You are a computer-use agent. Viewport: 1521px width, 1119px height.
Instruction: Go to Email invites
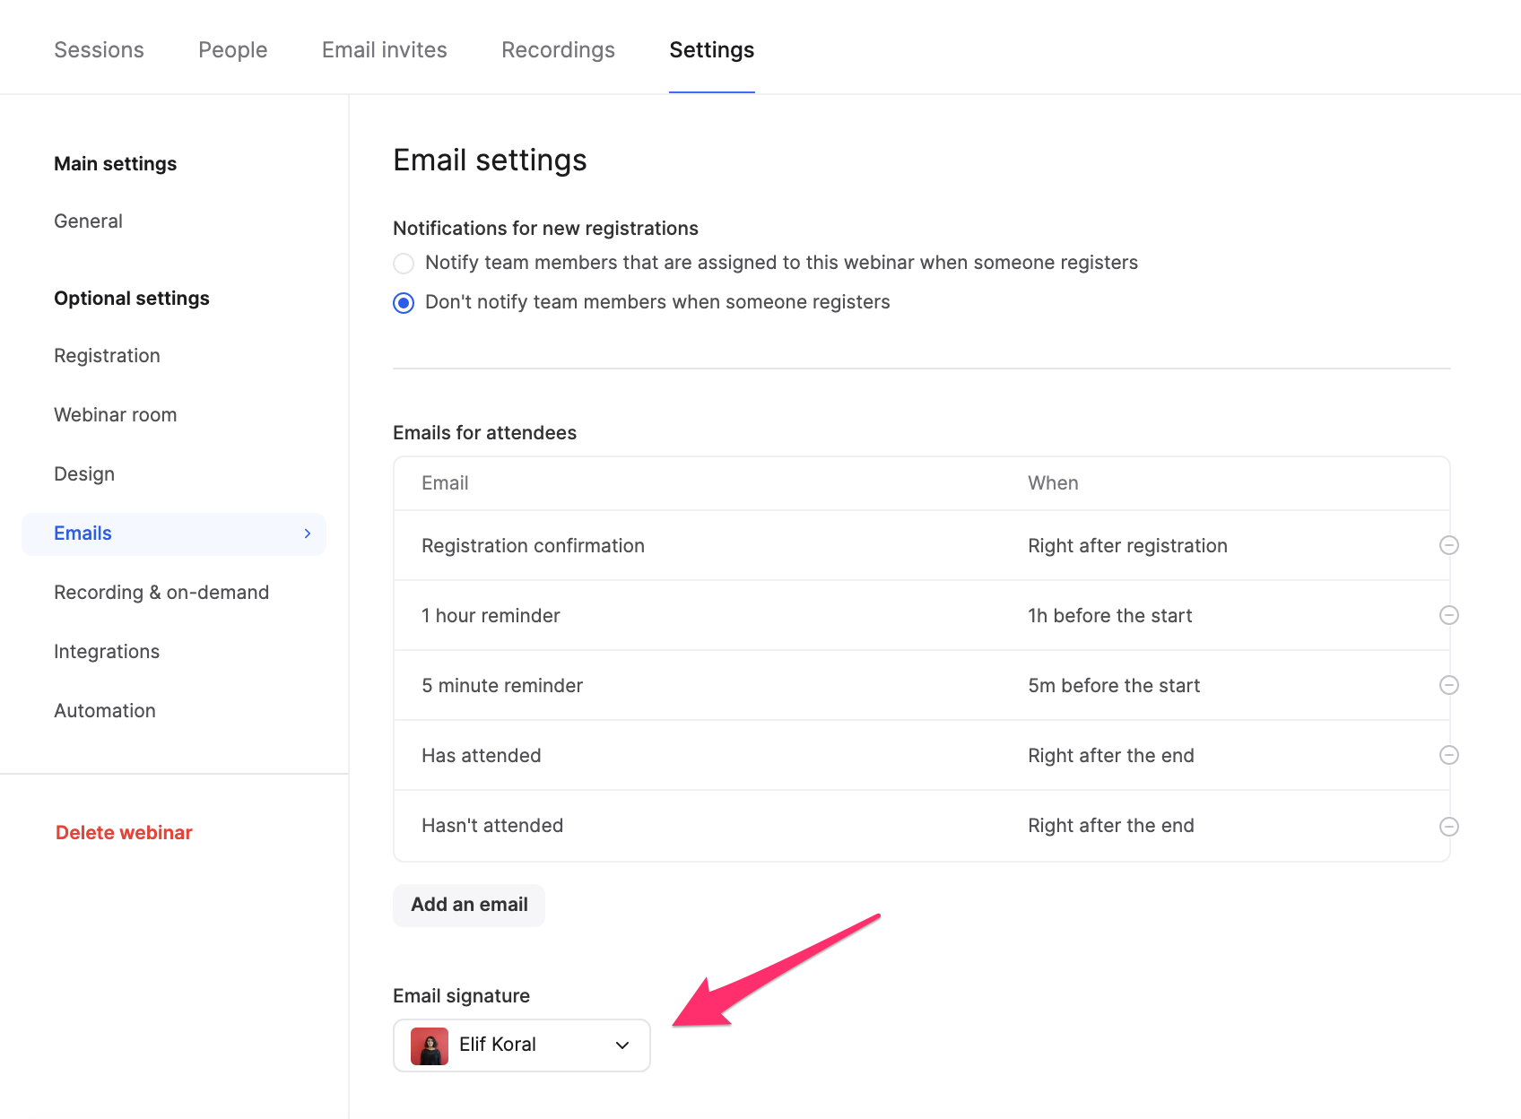coord(383,49)
